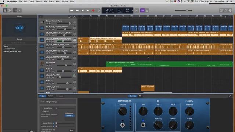Image resolution: width=235 pixels, height=132 pixels.
Task: Click the 43.1 position display
Action: 110,10
